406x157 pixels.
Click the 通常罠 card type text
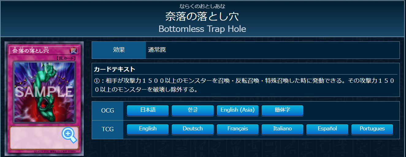[157, 50]
